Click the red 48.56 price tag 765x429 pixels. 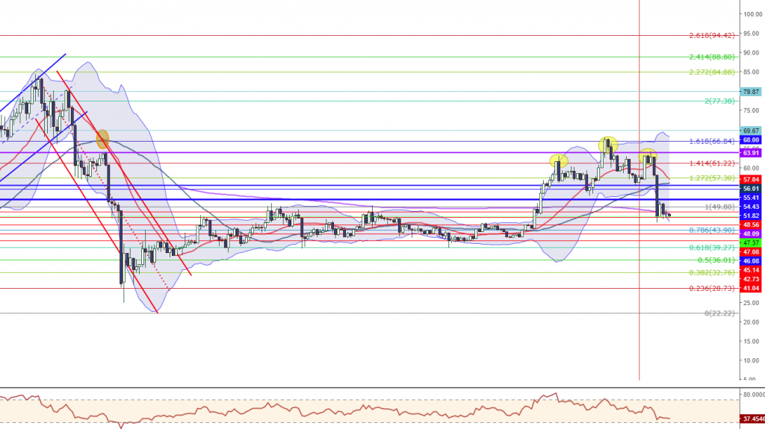[751, 225]
